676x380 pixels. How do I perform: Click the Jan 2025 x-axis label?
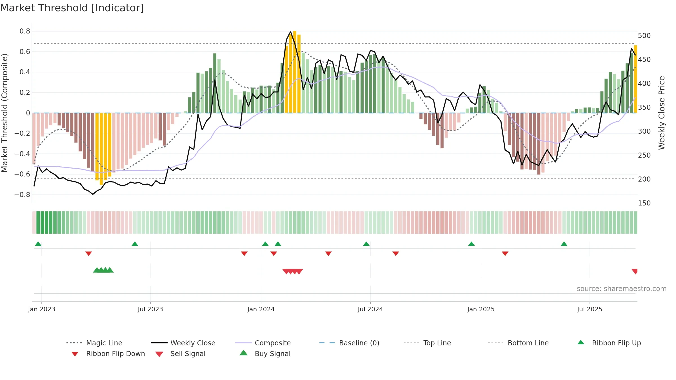coord(481,309)
